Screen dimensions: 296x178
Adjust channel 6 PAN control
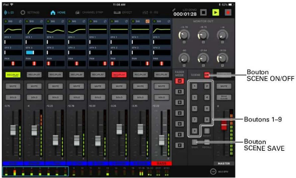119,64
